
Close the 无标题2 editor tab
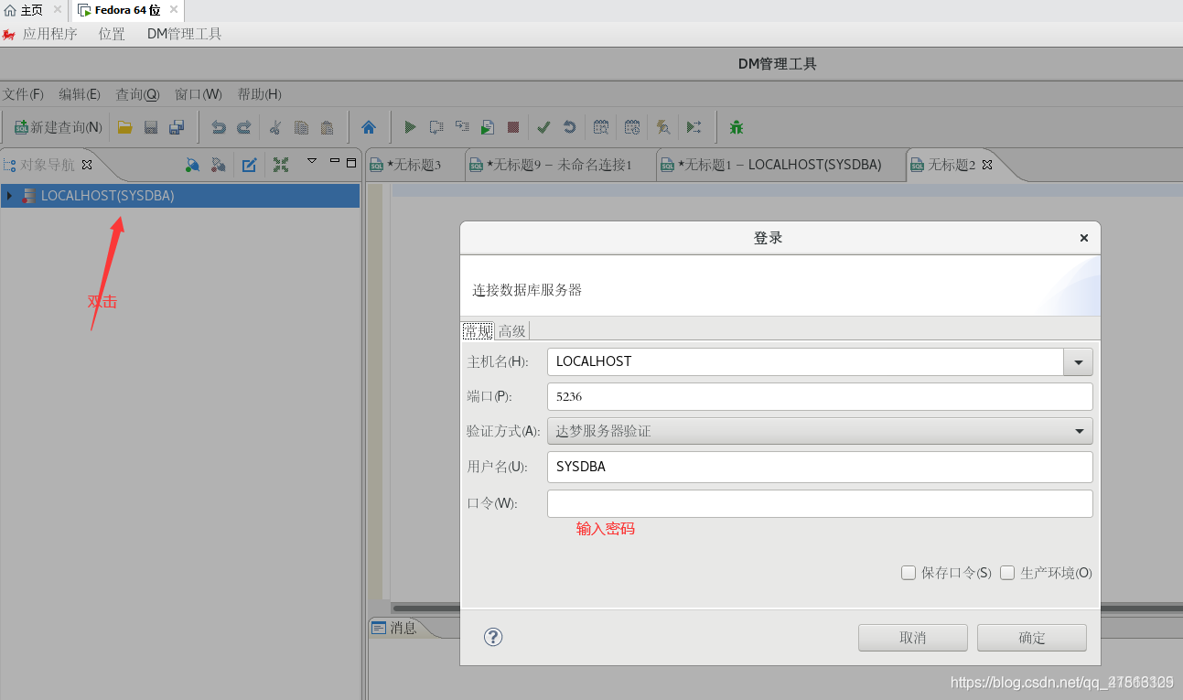point(987,165)
